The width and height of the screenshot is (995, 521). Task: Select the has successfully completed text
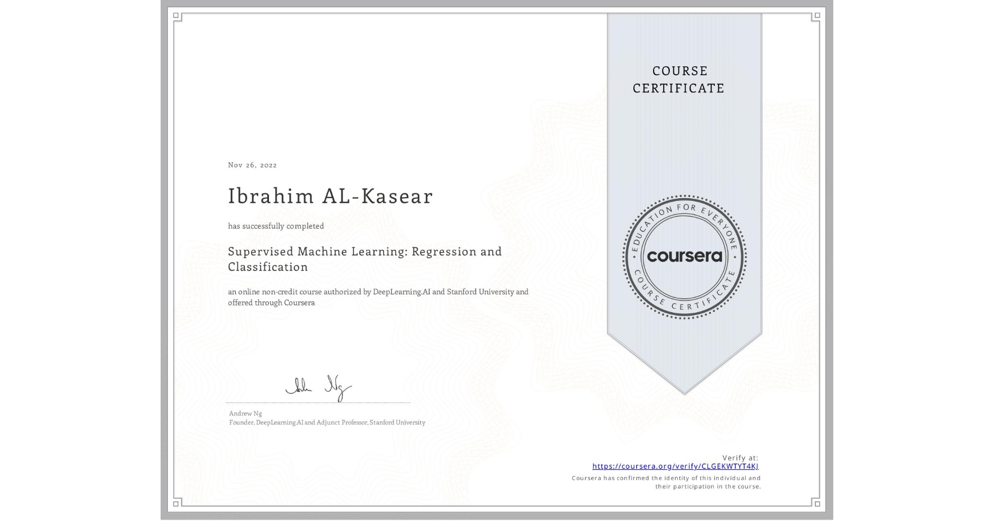(276, 226)
